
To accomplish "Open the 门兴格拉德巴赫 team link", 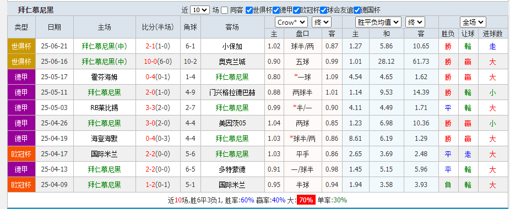I will [x=232, y=92].
